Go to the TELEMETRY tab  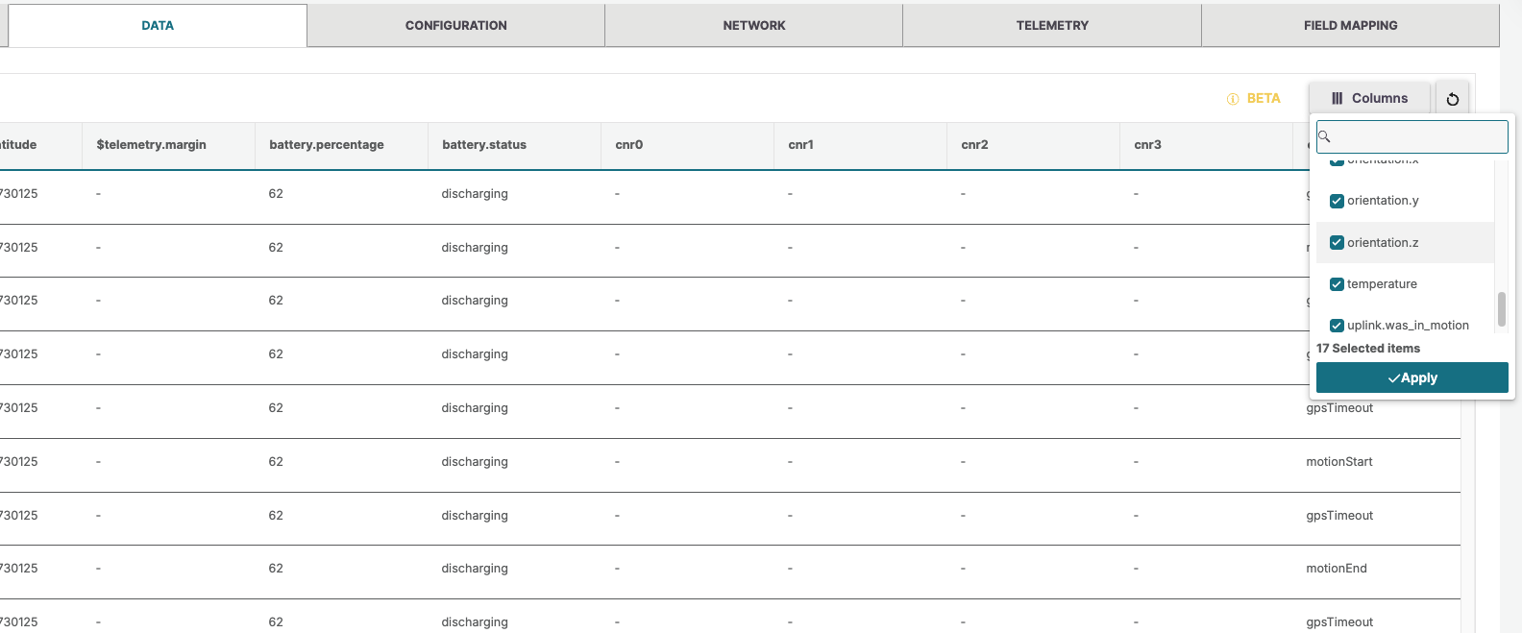pyautogui.click(x=1052, y=26)
